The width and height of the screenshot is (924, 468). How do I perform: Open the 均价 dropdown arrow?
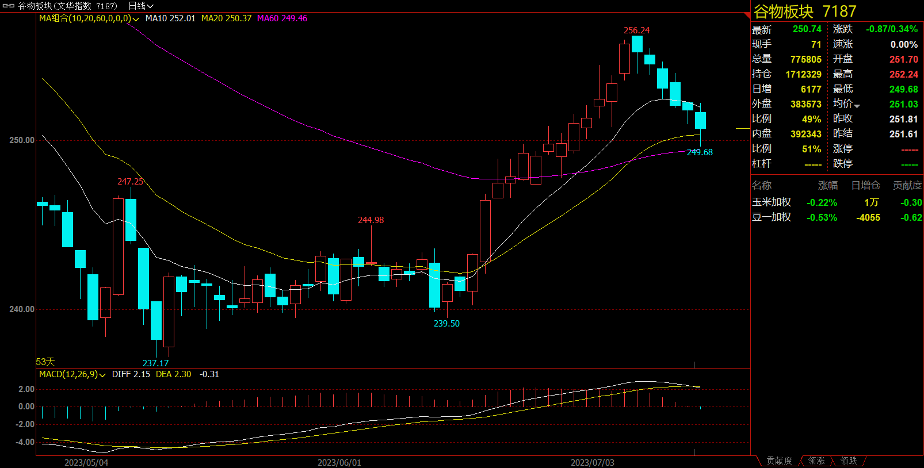point(857,106)
